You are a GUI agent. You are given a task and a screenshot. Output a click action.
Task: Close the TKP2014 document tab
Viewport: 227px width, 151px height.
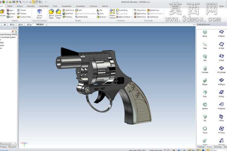46,25
